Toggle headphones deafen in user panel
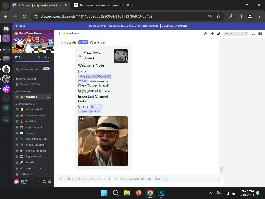265x199 pixels. 44,182
